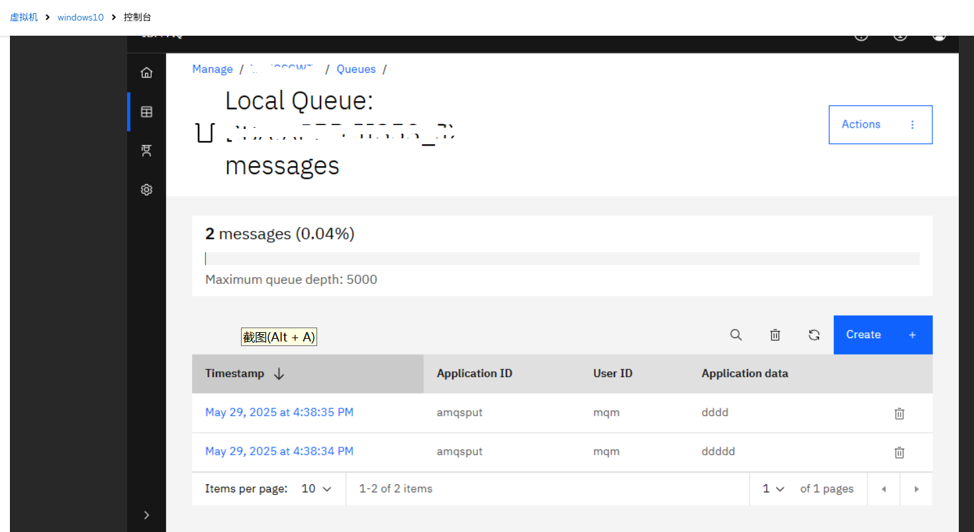This screenshot has width=974, height=532.
Task: Open the Items per page dropdown
Action: coord(316,489)
